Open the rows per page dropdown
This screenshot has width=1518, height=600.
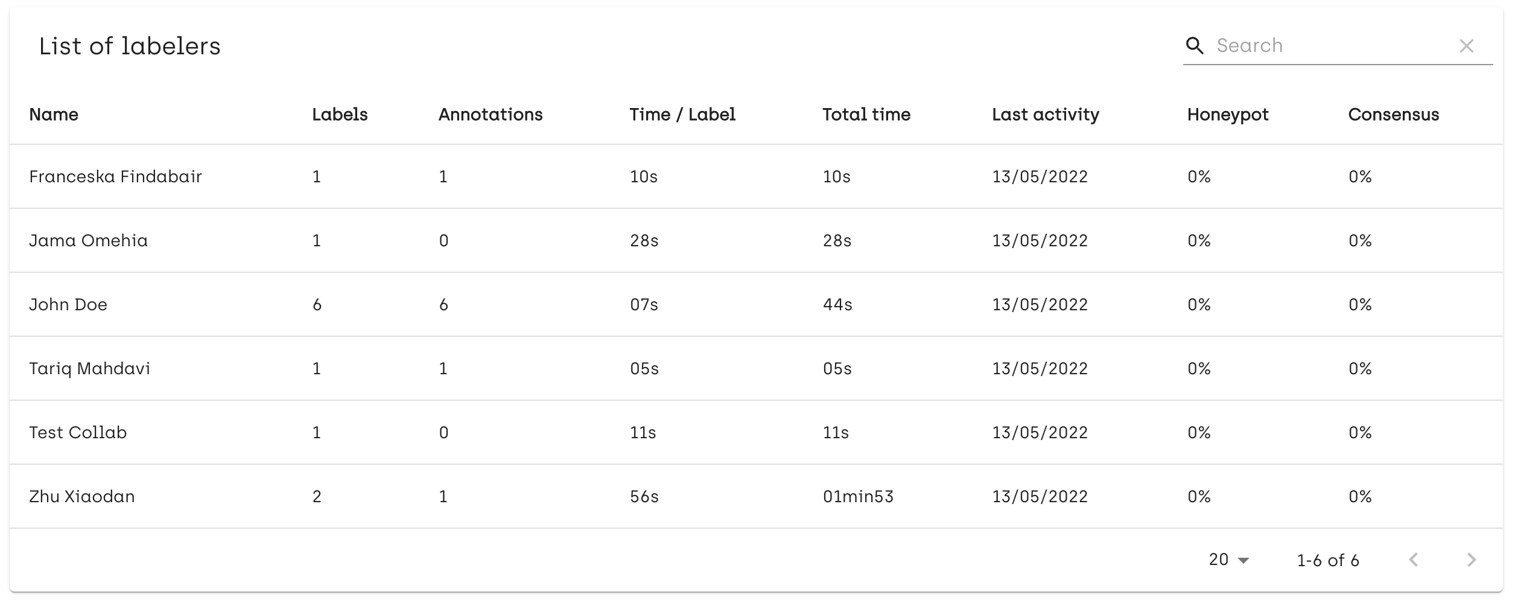(x=1229, y=560)
